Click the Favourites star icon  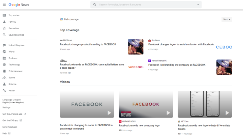point(4,28)
